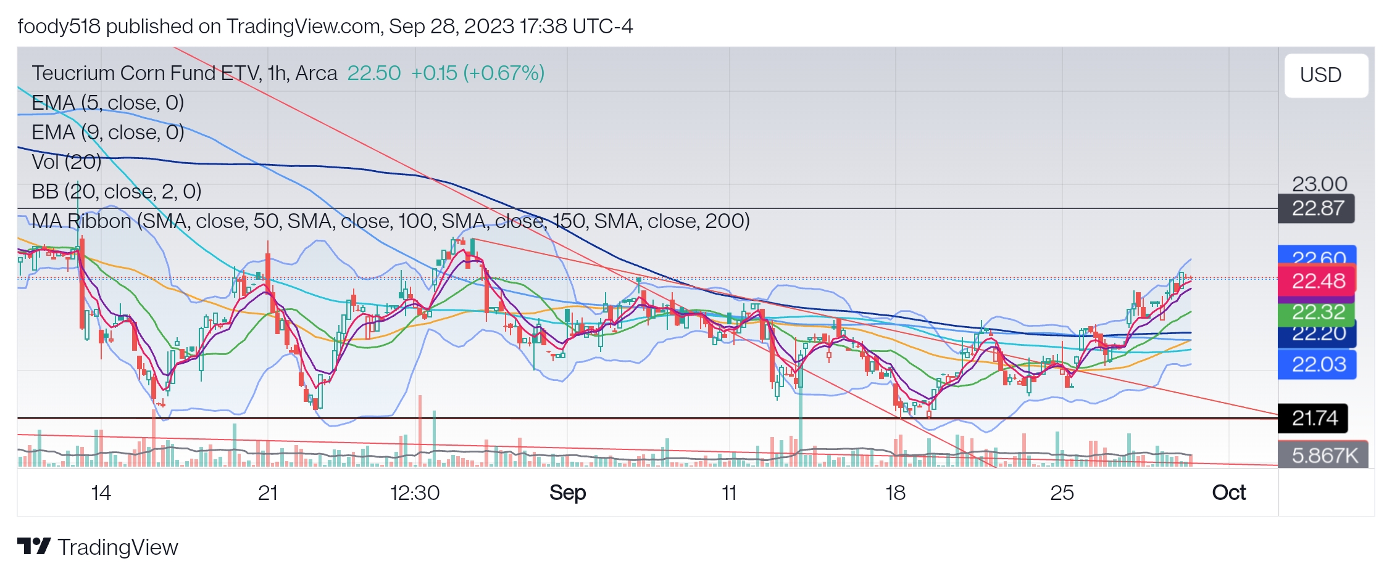
Task: Click the TradingView logo icon
Action: [34, 547]
